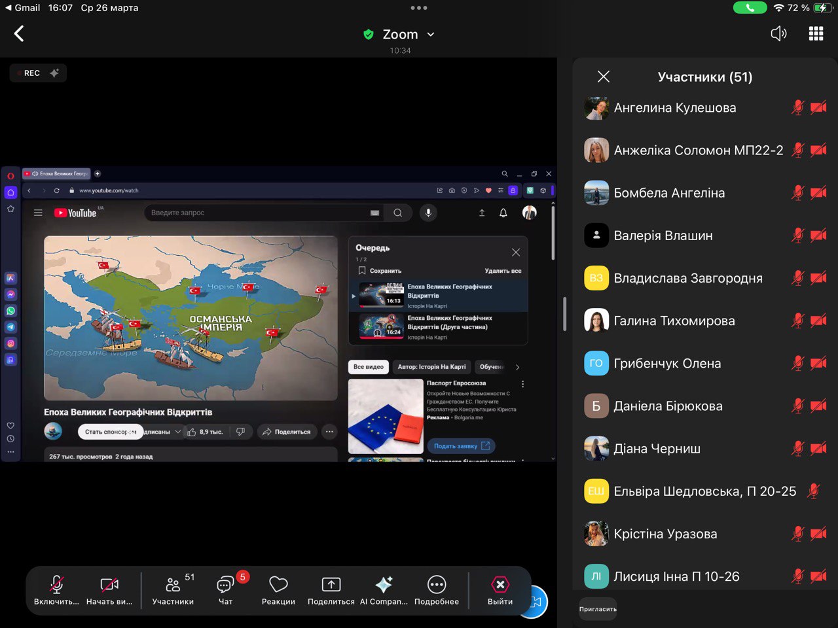The width and height of the screenshot is (838, 628).
Task: Close the Очередь queue panel
Action: point(516,253)
